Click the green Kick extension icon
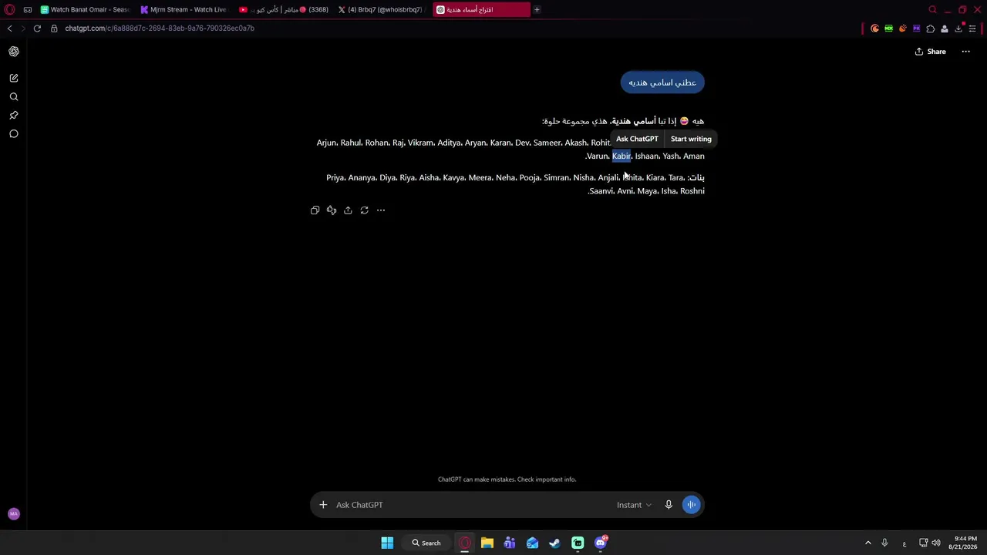987x555 pixels. click(889, 29)
